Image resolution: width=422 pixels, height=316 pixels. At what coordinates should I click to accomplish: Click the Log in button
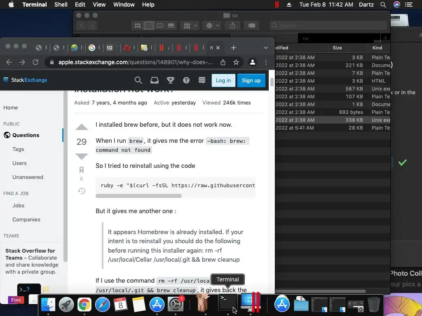(x=223, y=80)
